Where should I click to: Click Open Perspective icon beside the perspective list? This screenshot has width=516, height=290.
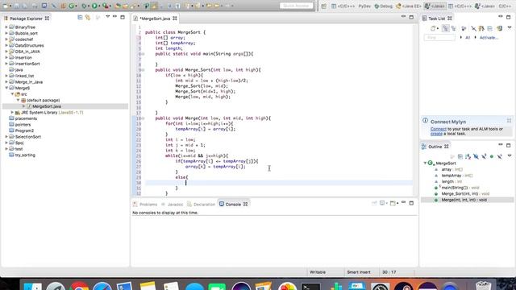tap(324, 6)
